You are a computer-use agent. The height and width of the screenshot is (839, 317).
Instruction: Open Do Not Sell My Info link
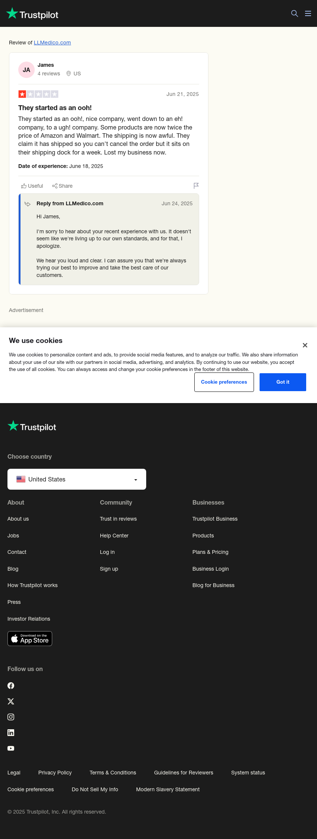click(x=95, y=789)
